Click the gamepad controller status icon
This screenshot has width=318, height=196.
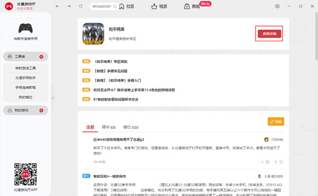point(25,28)
